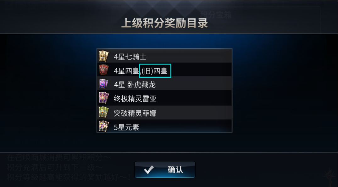Confirm with the 确认 button
338x187 pixels.
(165, 170)
